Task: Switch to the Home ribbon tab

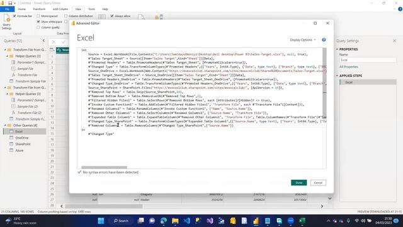Action: click(22, 9)
